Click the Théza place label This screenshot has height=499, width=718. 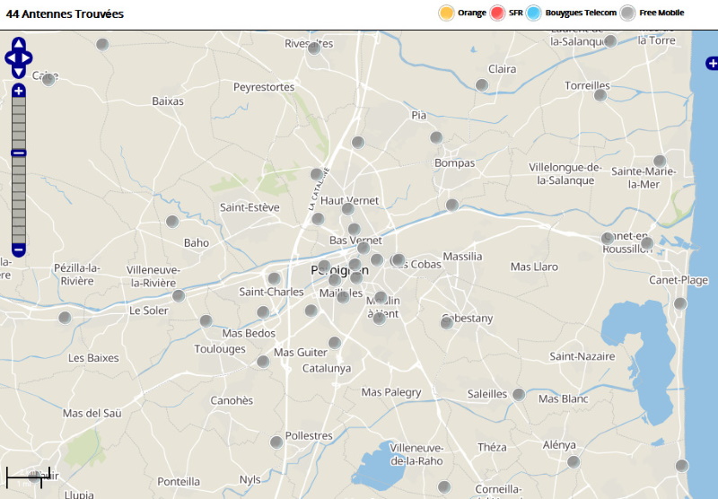(x=492, y=447)
